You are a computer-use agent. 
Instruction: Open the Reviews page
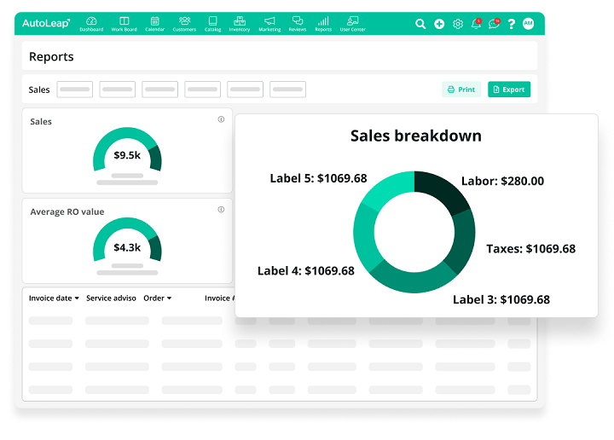click(x=297, y=24)
